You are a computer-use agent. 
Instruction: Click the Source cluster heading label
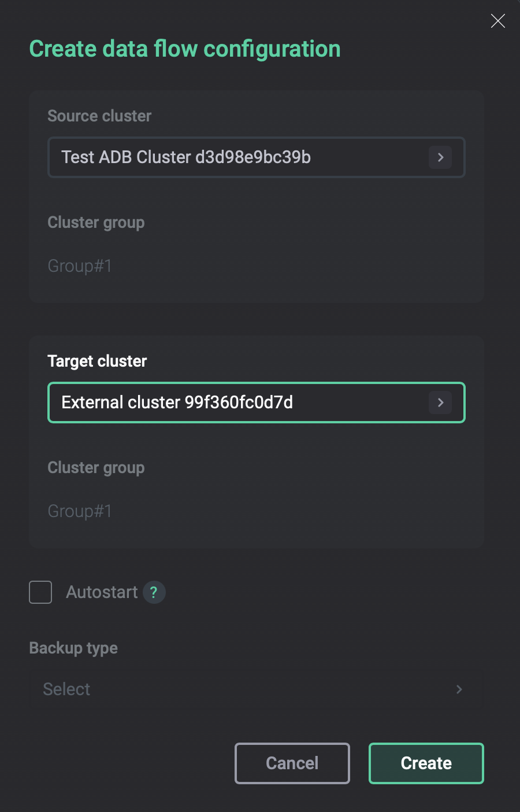(x=99, y=116)
